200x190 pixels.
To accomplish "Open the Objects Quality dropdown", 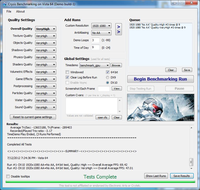I will [46, 43].
